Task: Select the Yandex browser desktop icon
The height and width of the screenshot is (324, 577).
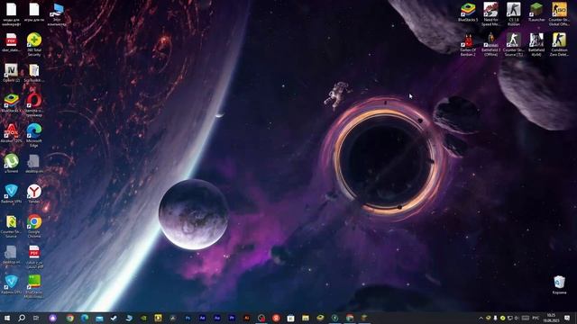Action: tap(34, 194)
